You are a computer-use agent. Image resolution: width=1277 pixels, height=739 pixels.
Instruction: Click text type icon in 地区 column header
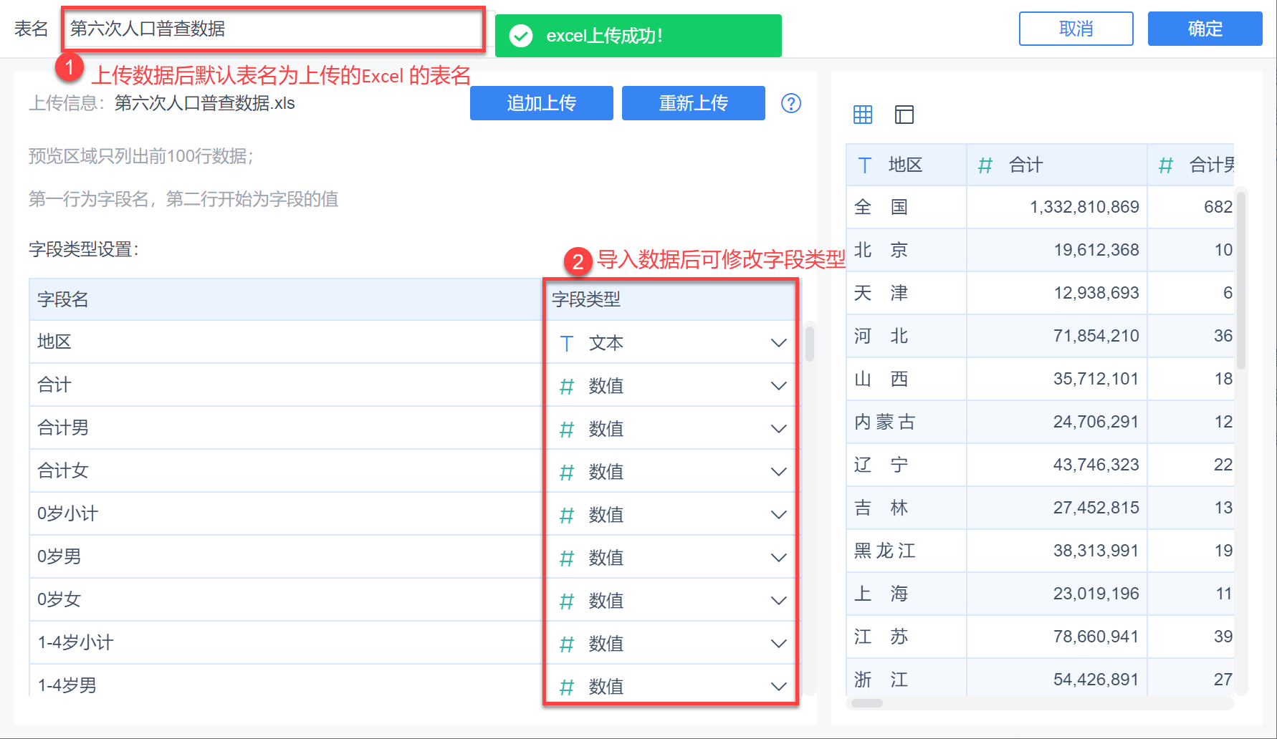pos(865,165)
